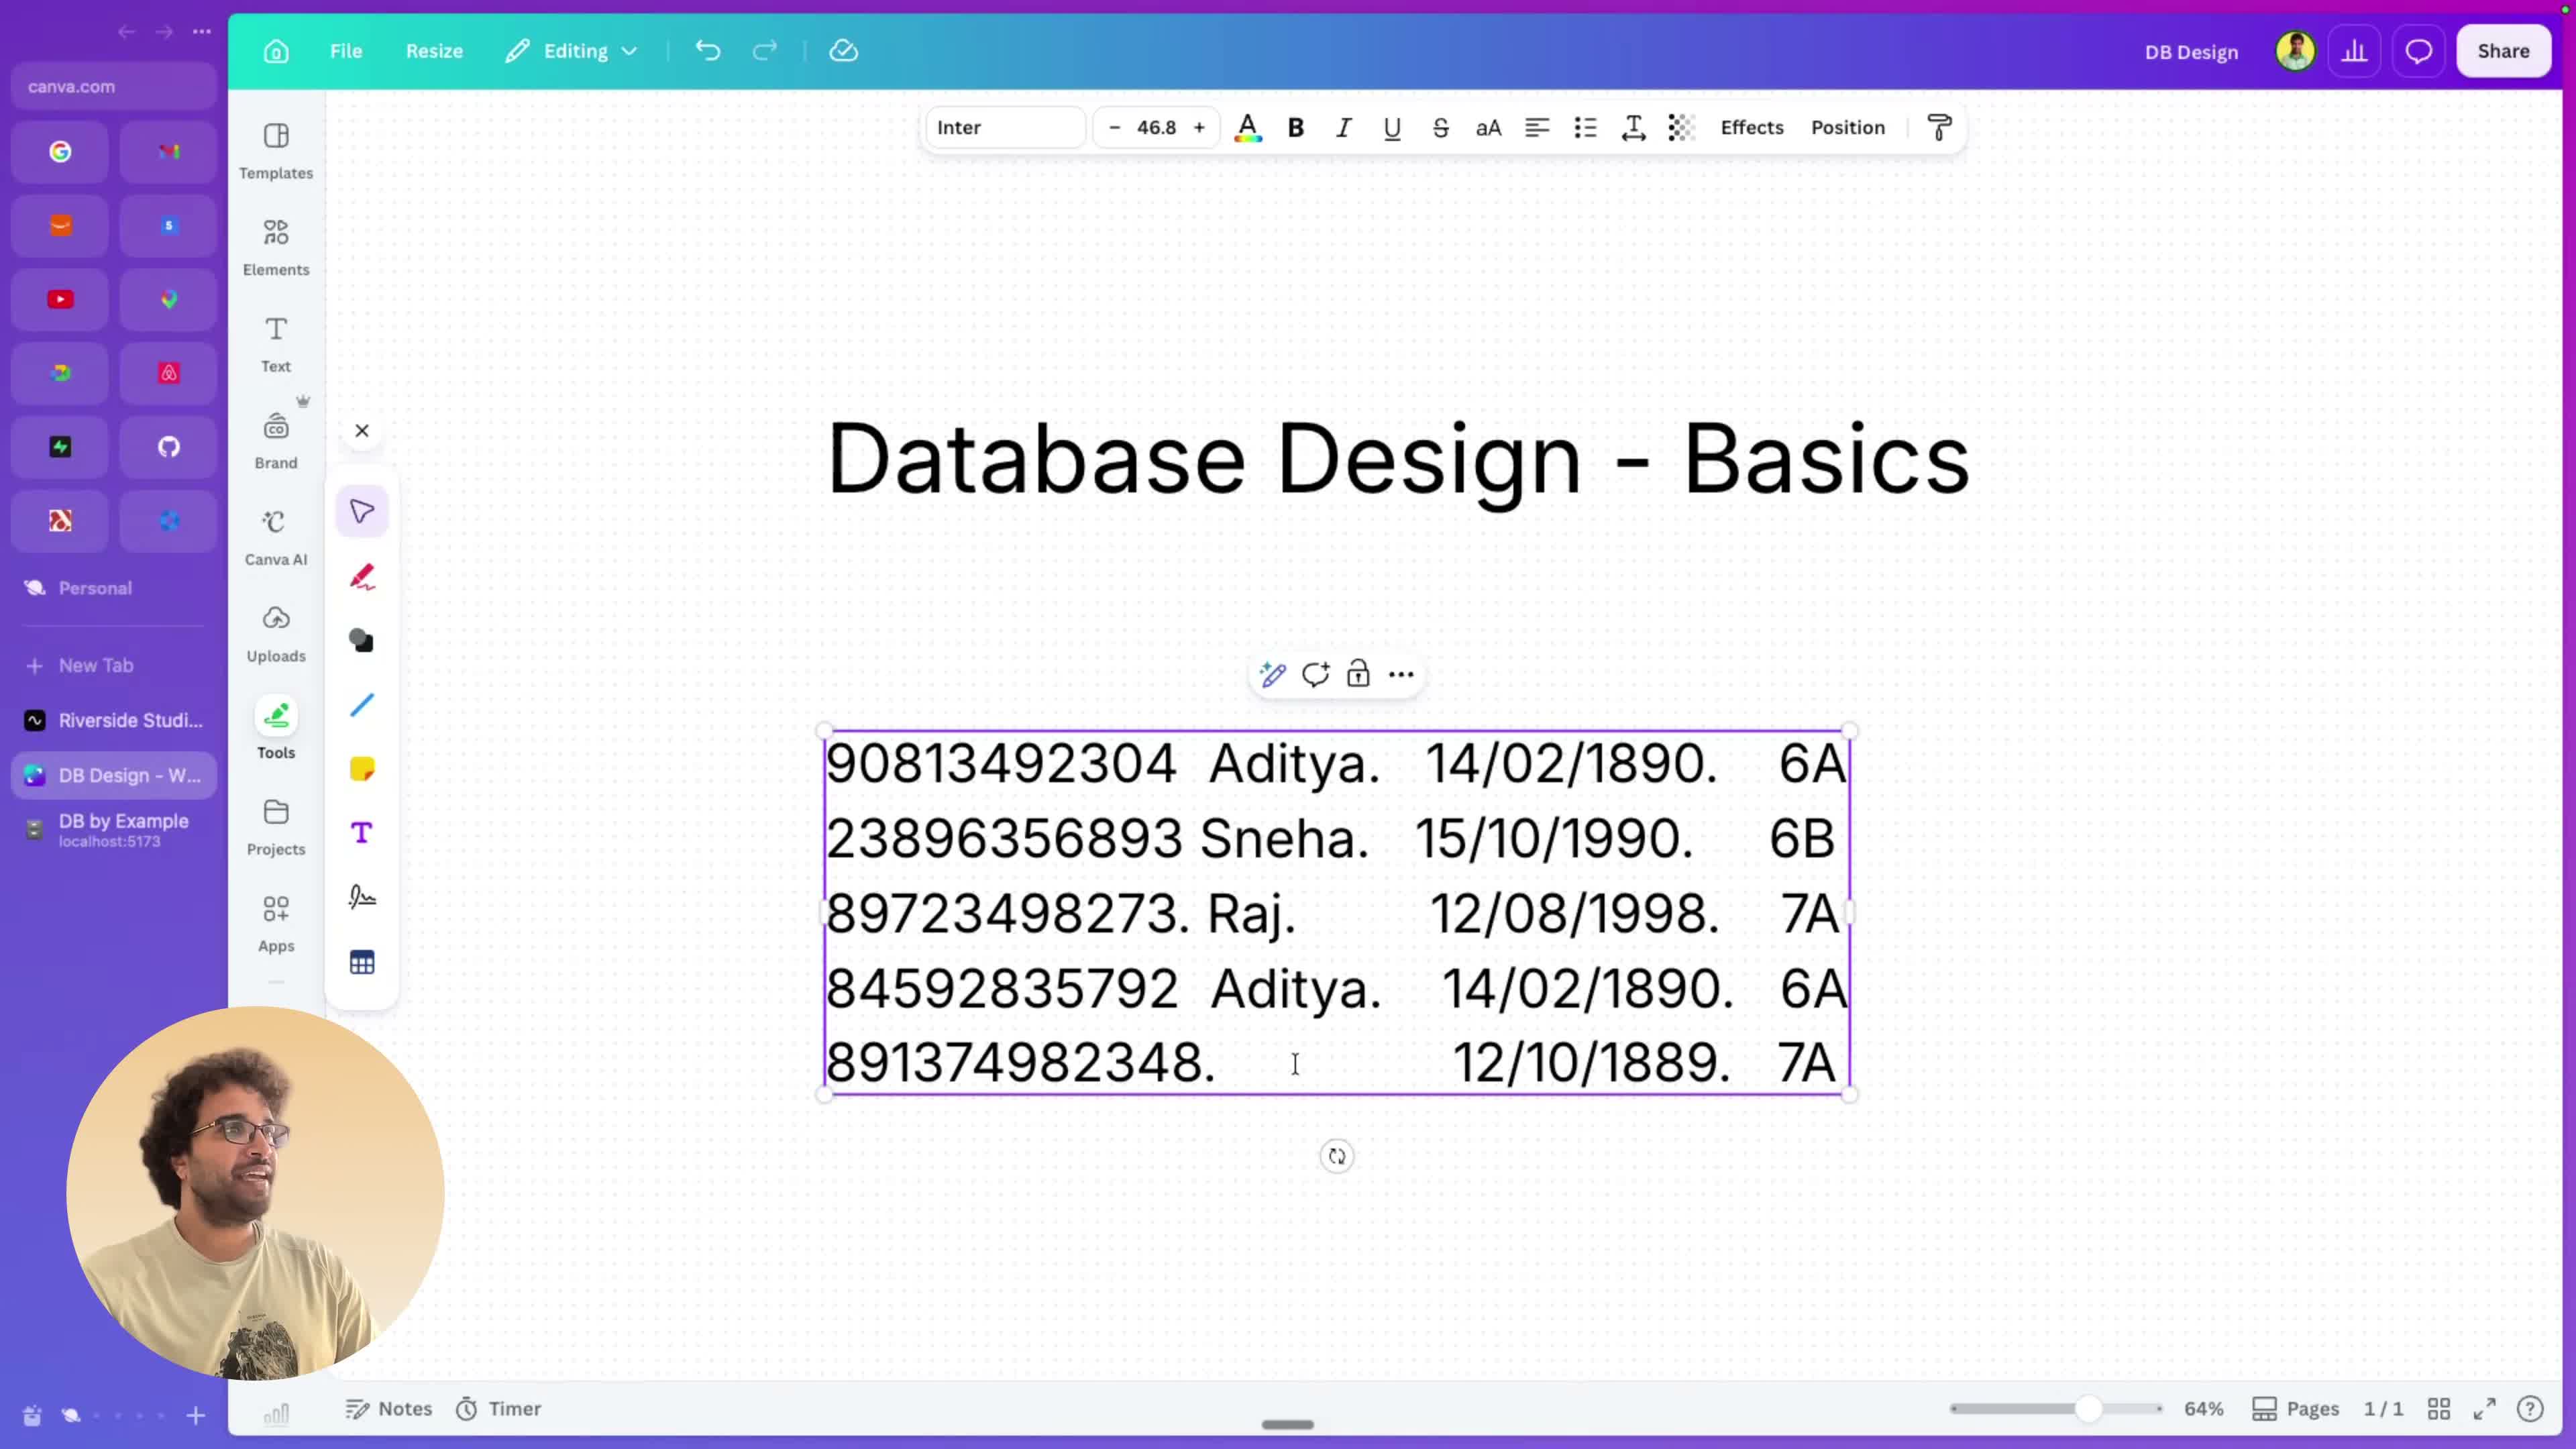The width and height of the screenshot is (2576, 1449).
Task: Open the Uploads panel
Action: tap(276, 634)
